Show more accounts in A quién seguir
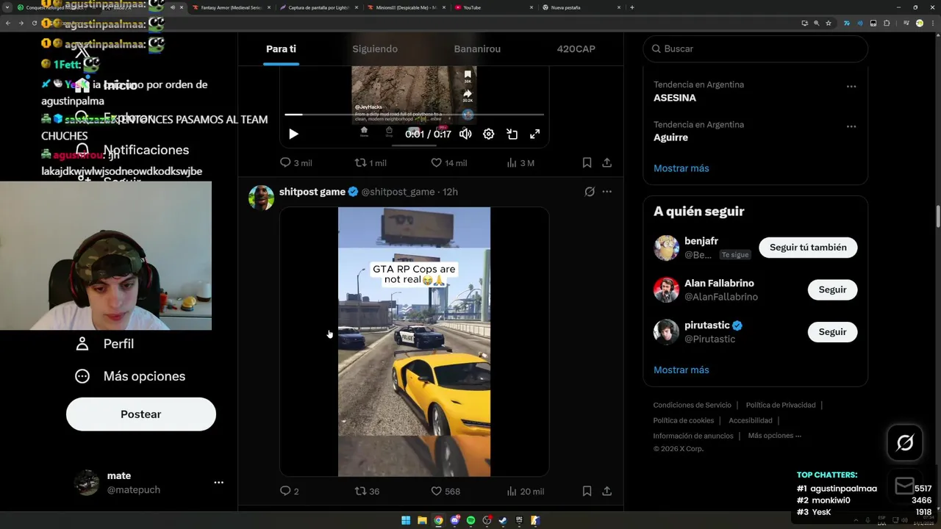The height and width of the screenshot is (529, 941). point(681,370)
